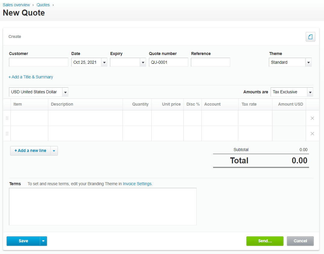Grab the first row drag handle
This screenshot has width=324, height=254.
(x=7, y=118)
